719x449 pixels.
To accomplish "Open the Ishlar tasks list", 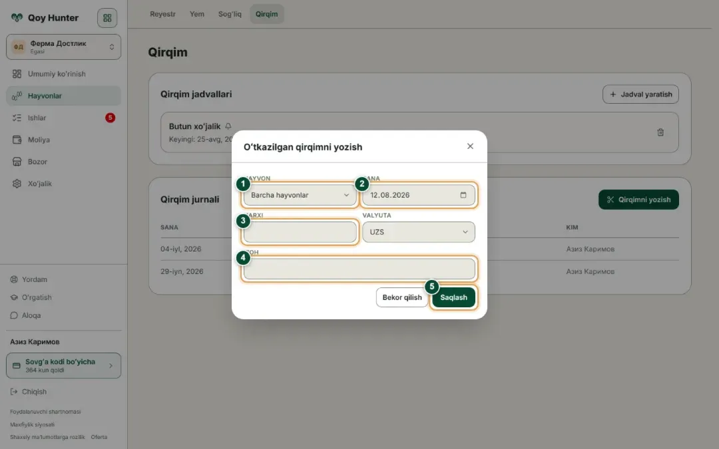I will (64, 118).
